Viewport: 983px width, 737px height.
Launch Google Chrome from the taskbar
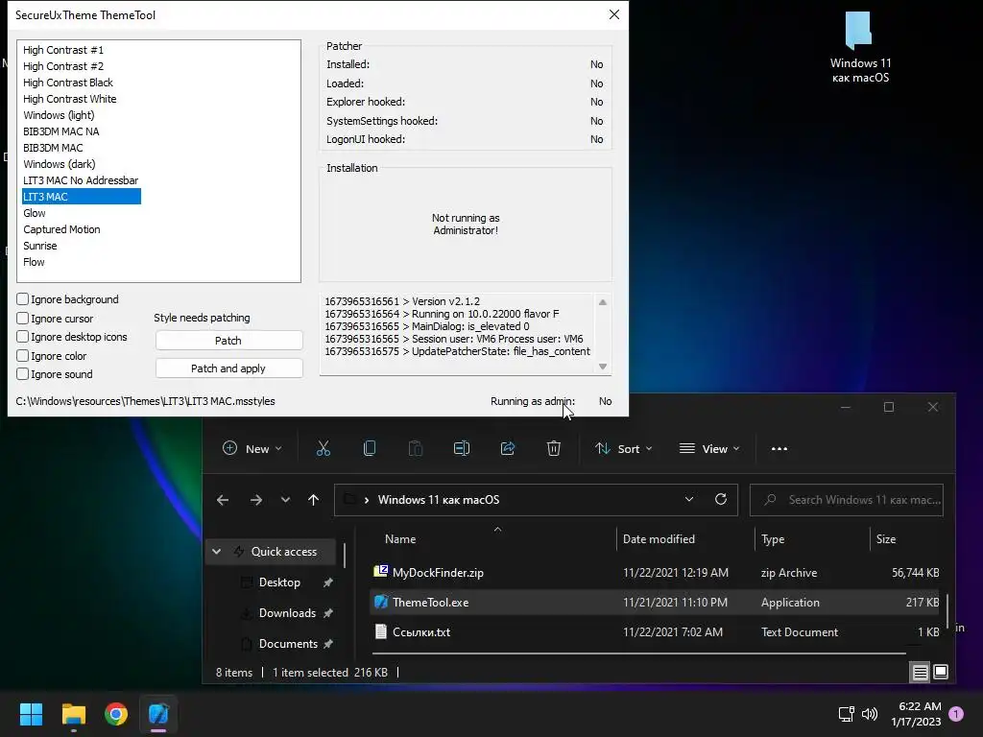(x=116, y=714)
